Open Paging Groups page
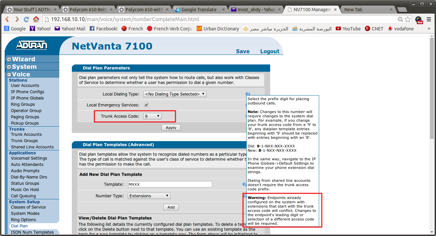Viewport: 436px width, 236px height. (25, 117)
